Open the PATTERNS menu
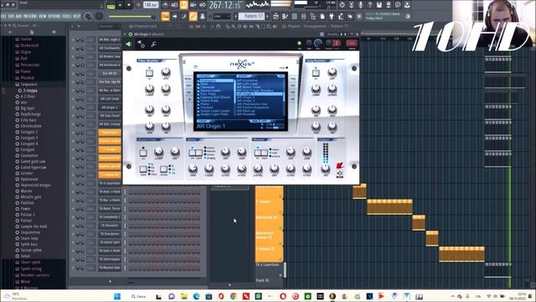Image resolution: width=536 pixels, height=302 pixels. pyautogui.click(x=30, y=16)
